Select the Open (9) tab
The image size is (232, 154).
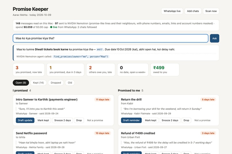coord(21,83)
